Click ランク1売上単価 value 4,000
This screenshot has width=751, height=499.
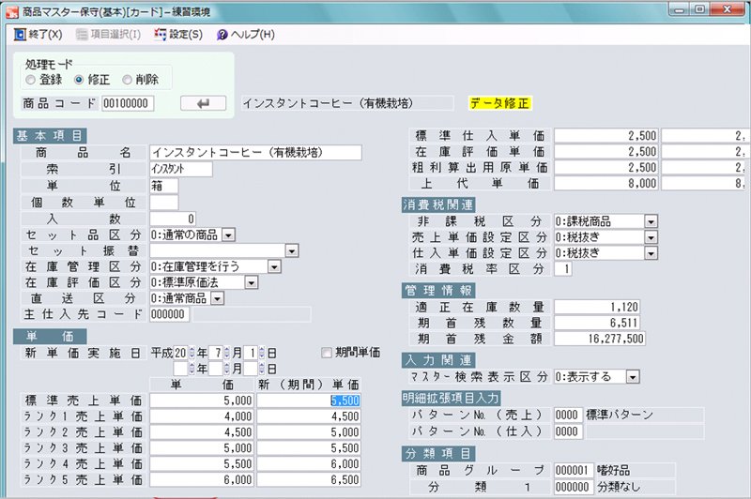pyautogui.click(x=202, y=416)
